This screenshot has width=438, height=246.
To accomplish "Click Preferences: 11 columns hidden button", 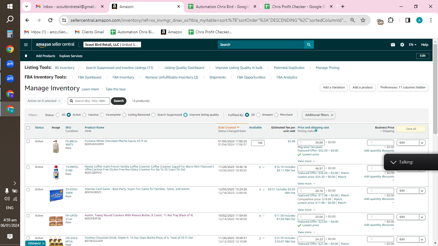I will pos(403,87).
